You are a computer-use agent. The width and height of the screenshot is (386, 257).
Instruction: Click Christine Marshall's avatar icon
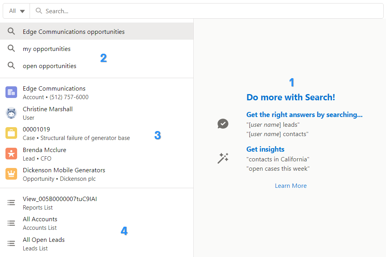pos(11,113)
